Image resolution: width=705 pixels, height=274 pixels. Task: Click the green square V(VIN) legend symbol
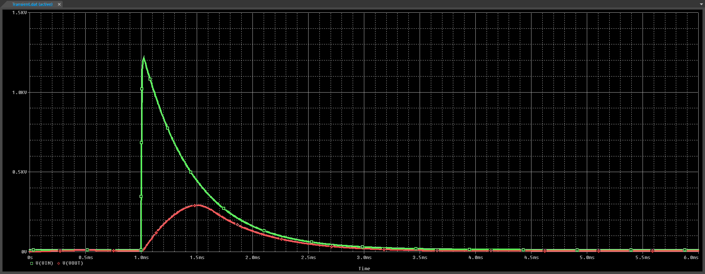[x=32, y=264]
